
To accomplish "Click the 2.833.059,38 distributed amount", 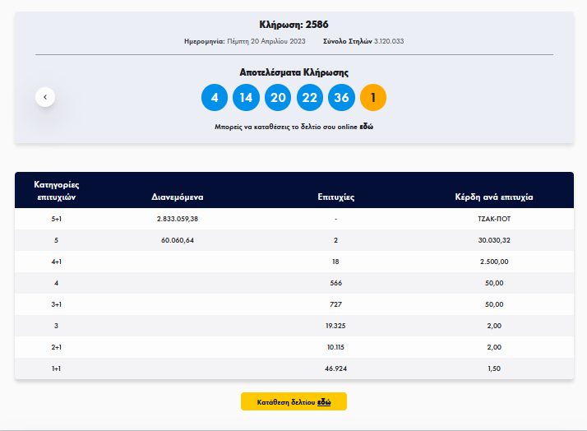I will click(x=178, y=219).
